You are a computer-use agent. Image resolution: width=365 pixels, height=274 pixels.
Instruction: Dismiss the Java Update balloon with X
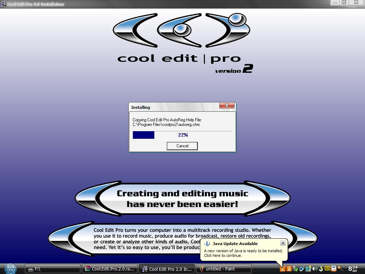click(283, 243)
